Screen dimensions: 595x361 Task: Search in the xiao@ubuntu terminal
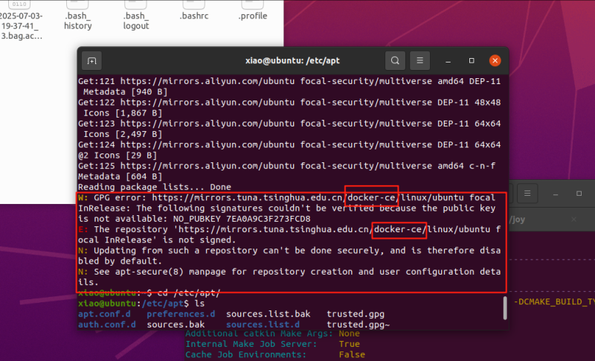click(x=395, y=61)
